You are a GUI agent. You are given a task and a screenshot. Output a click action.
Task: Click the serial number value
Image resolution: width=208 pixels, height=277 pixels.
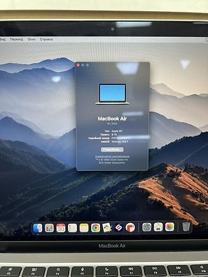coord(121,138)
